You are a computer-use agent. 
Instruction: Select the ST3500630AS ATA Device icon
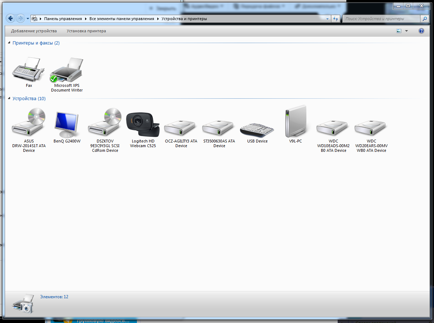tap(219, 128)
